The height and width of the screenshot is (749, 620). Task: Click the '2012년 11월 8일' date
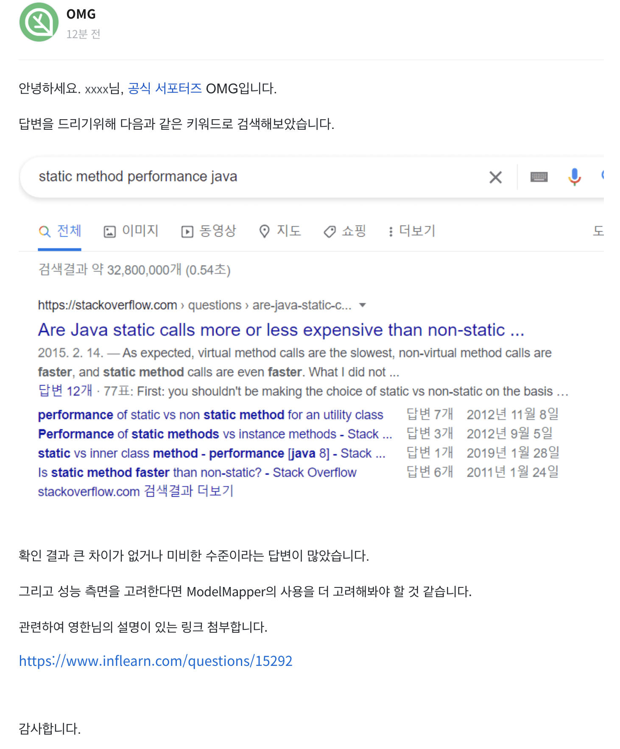pos(513,414)
